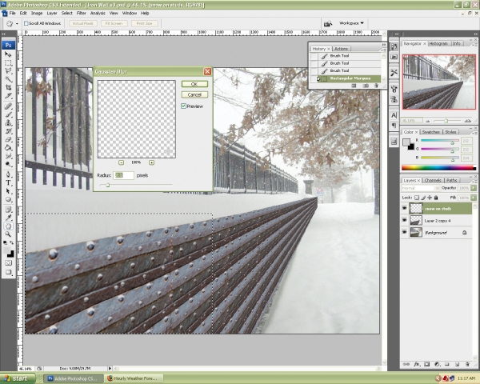Expand the toolbox to two columns
The height and width of the screenshot is (384, 480).
[4, 34]
